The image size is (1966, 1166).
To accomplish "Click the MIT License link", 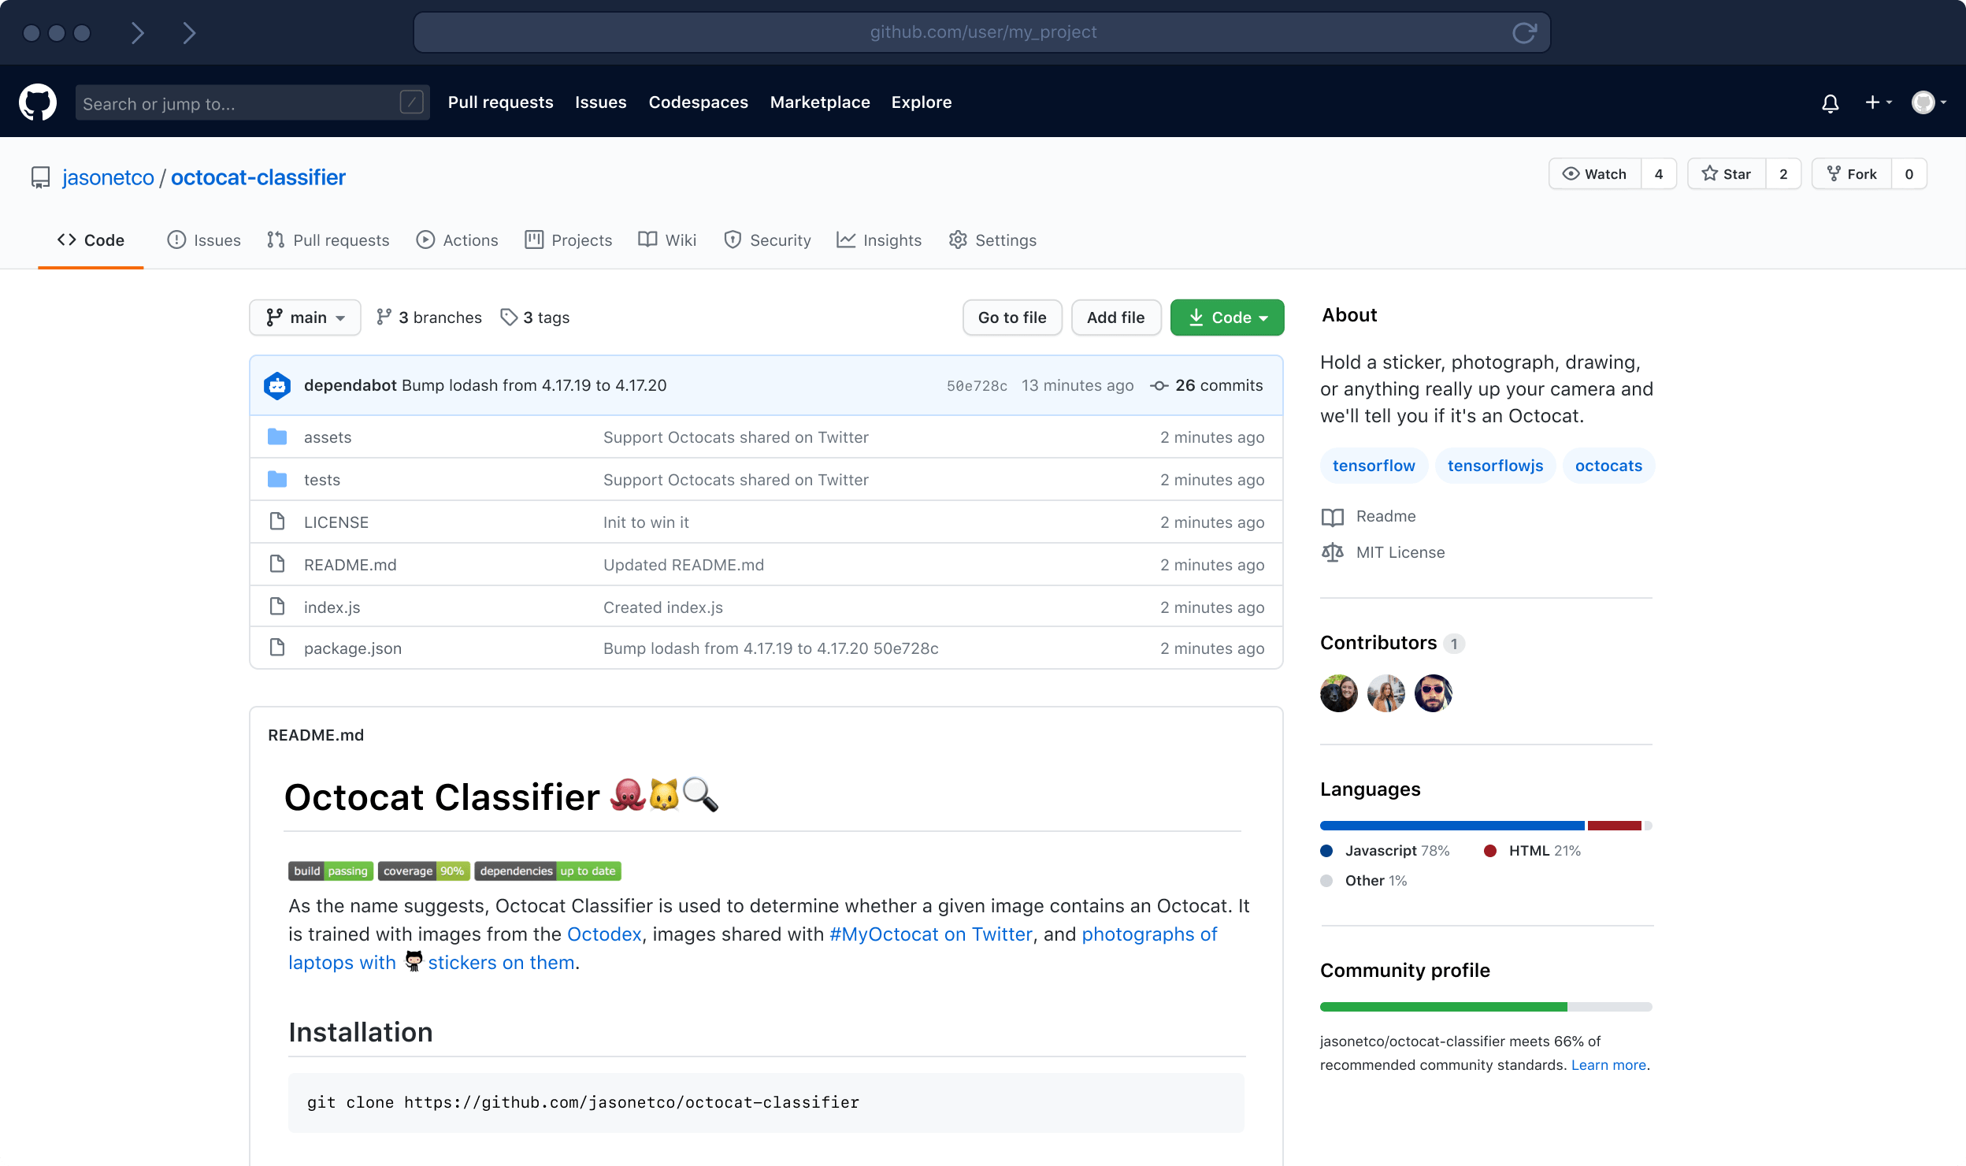I will click(x=1400, y=551).
